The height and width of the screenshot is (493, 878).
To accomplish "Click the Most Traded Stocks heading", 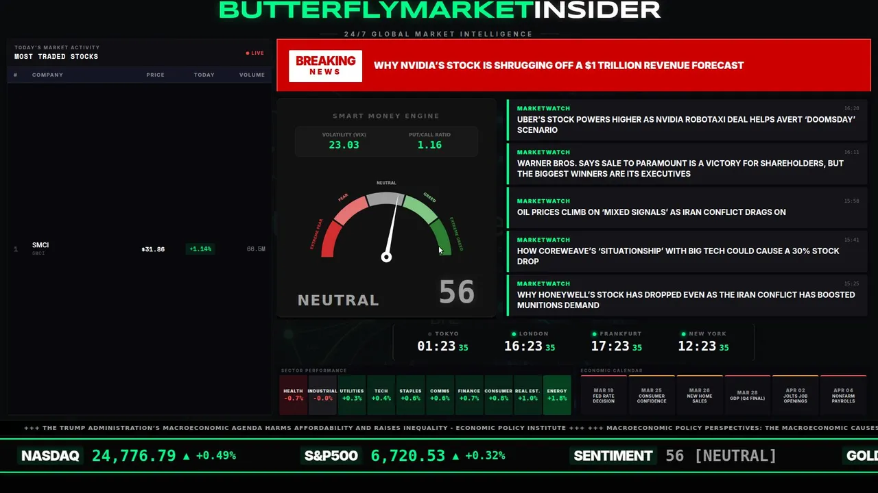I will click(x=56, y=57).
